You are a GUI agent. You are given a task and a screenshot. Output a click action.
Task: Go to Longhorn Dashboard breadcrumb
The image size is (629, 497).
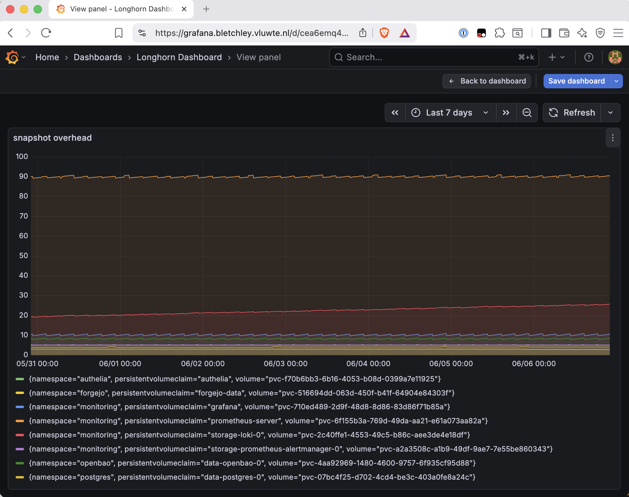pos(179,57)
